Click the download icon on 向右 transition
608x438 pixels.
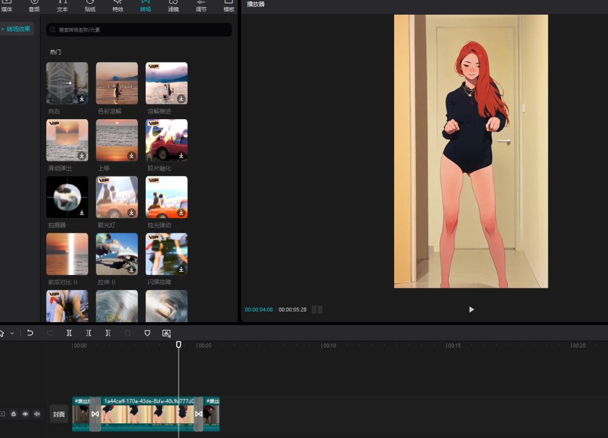82,98
